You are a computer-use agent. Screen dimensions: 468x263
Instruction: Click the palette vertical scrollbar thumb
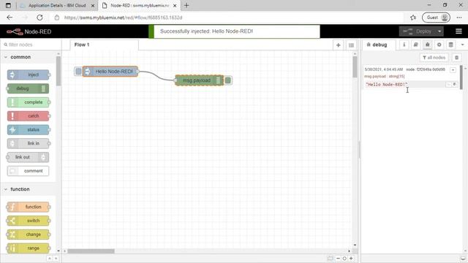click(58, 71)
